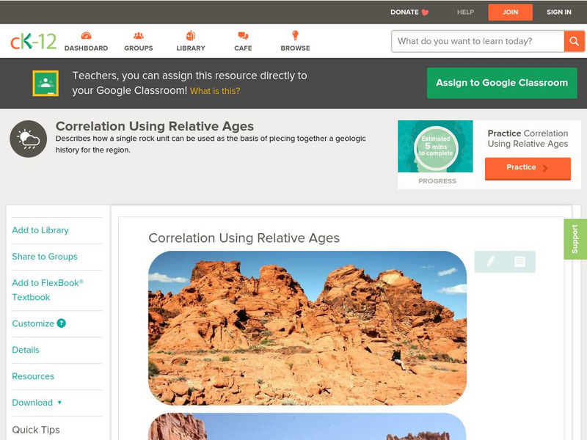Click SIGN IN
The width and height of the screenshot is (587, 440).
(559, 12)
